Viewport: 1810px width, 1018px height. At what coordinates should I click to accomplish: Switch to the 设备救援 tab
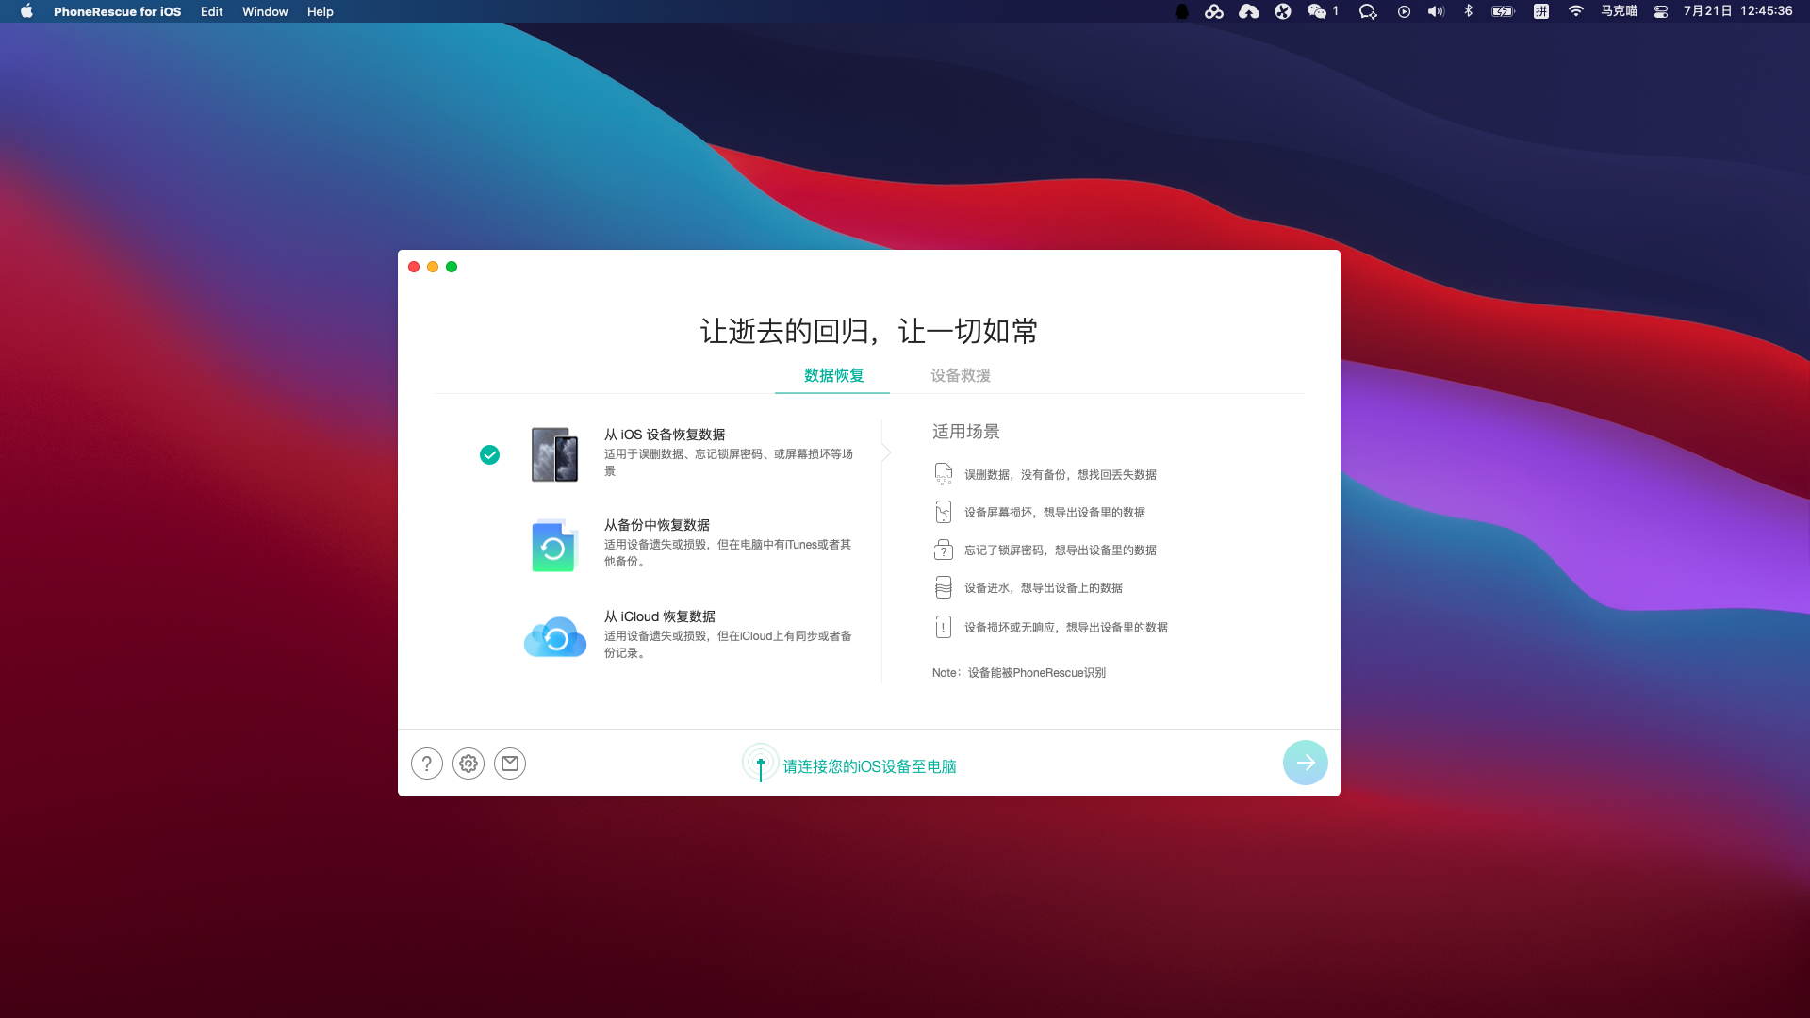point(960,375)
